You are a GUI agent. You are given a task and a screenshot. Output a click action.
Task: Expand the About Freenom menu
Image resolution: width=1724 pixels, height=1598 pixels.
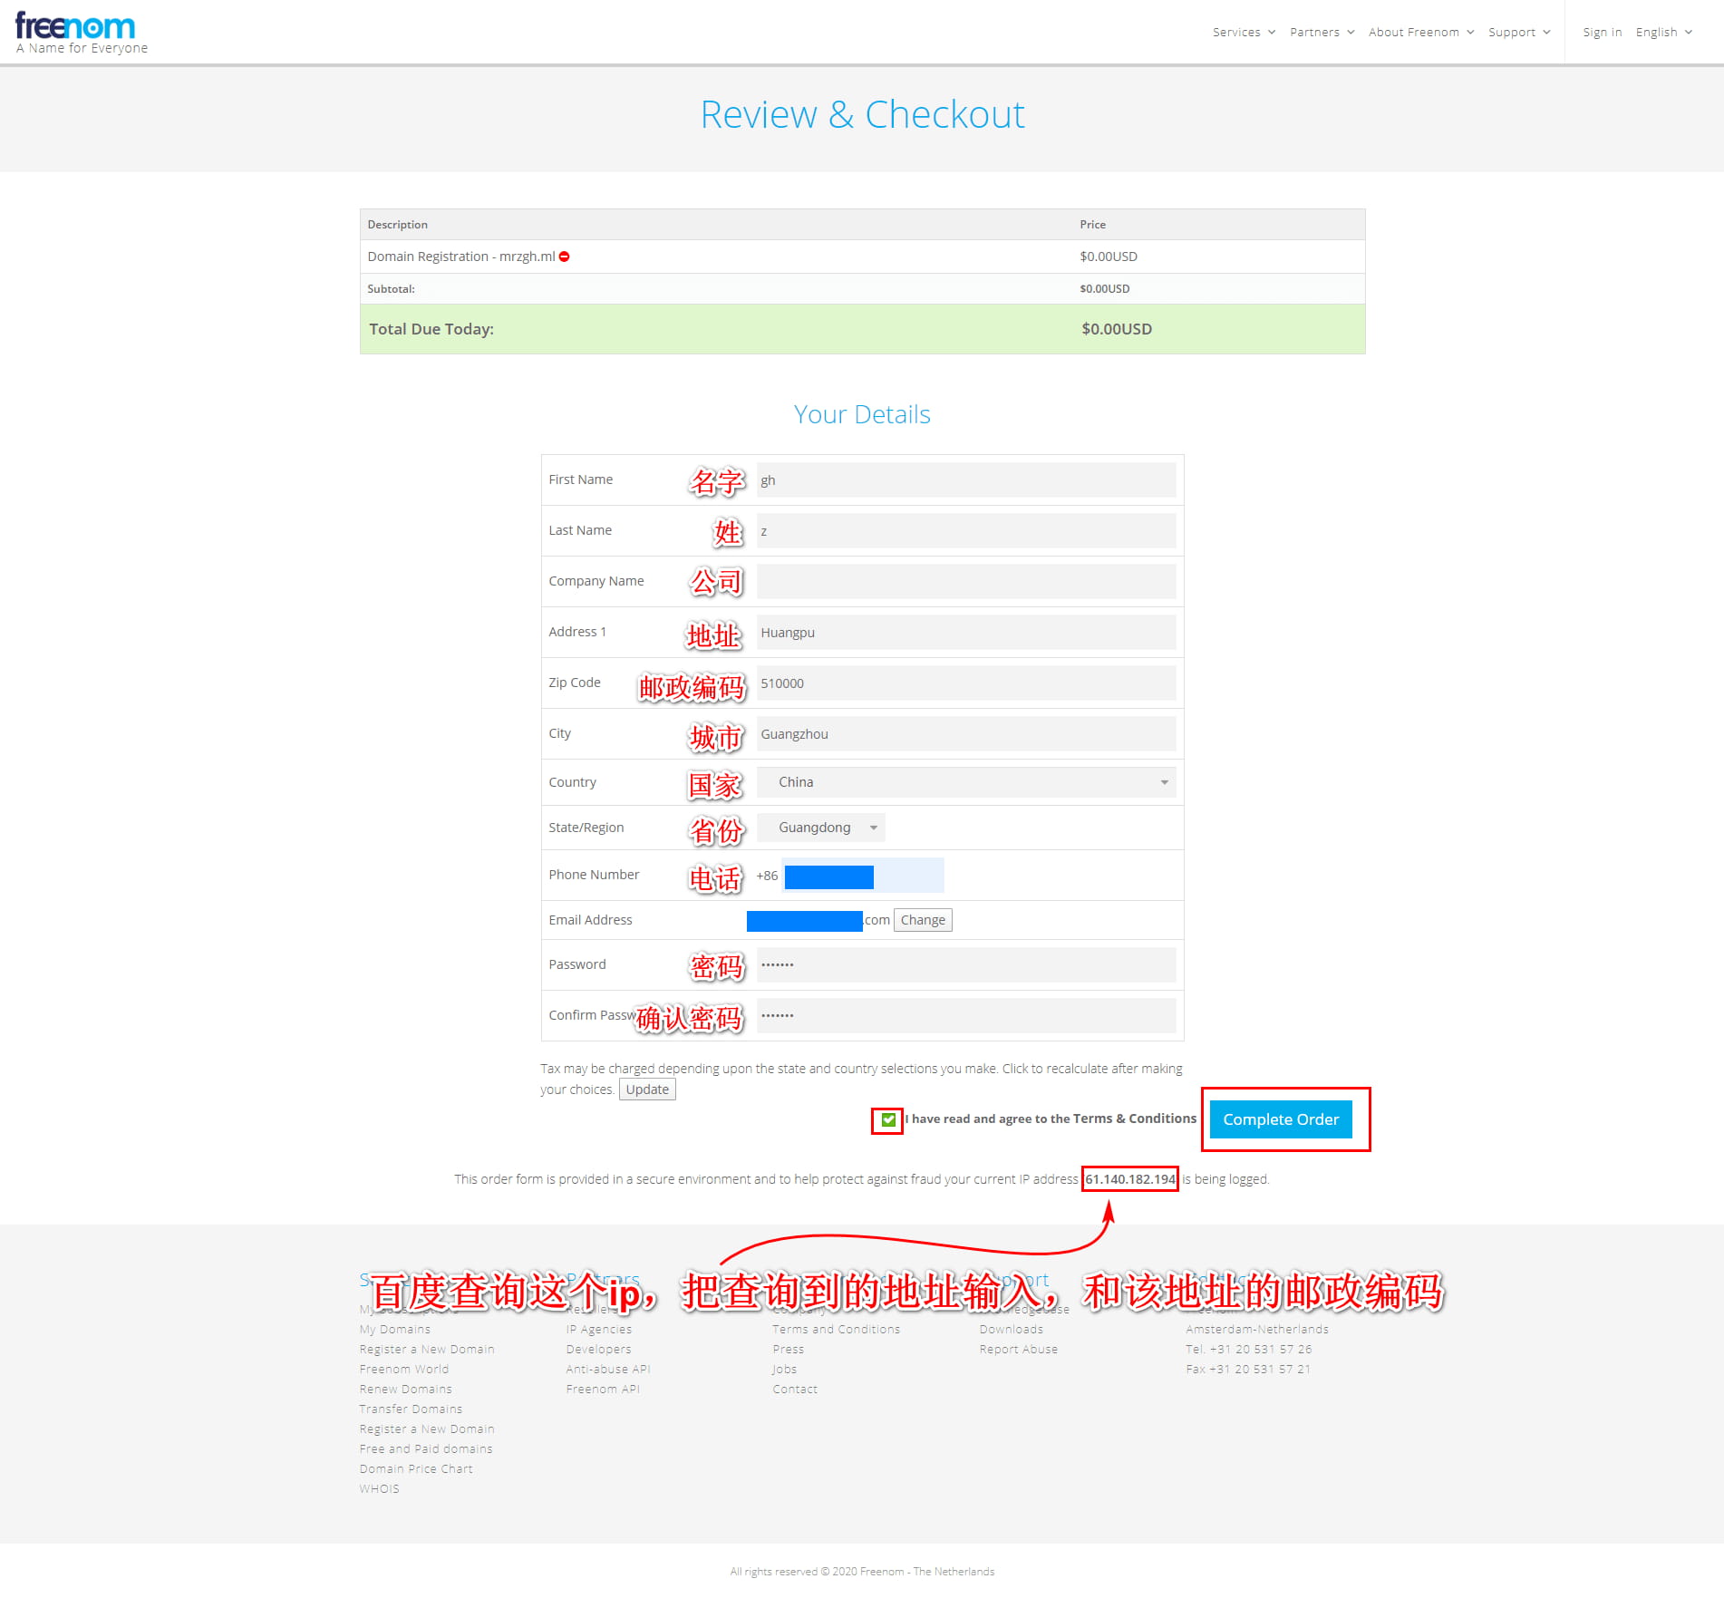pos(1420,33)
